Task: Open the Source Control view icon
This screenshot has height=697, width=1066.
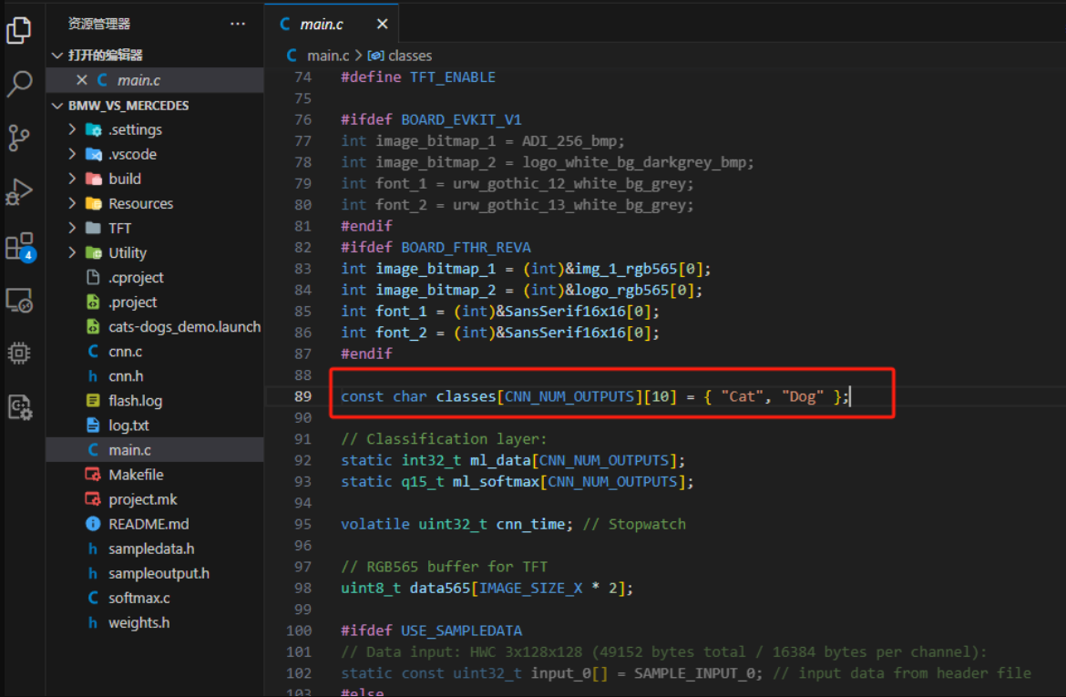Action: point(19,138)
